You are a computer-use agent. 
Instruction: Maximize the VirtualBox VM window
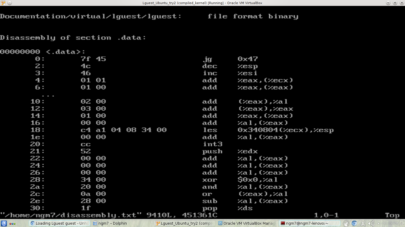click(x=395, y=3)
